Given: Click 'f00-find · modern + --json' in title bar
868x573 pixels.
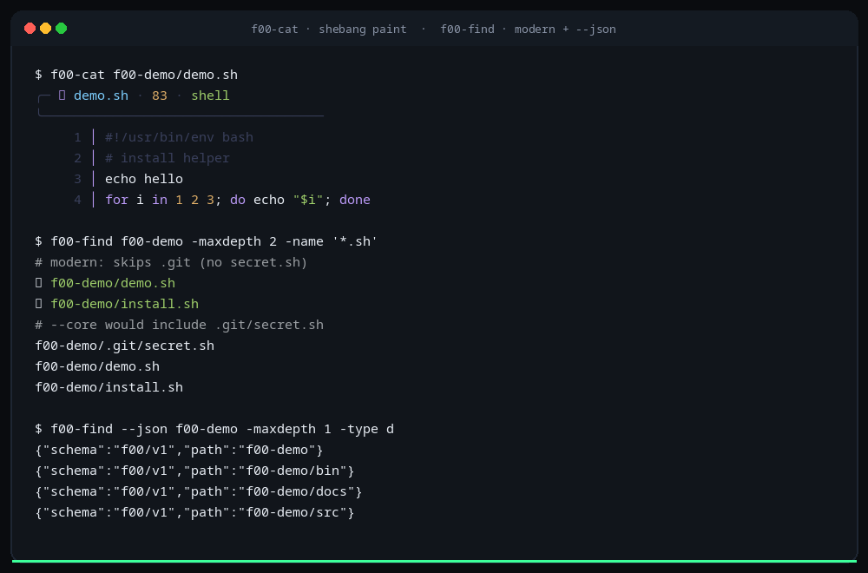Looking at the screenshot, I should (x=528, y=29).
